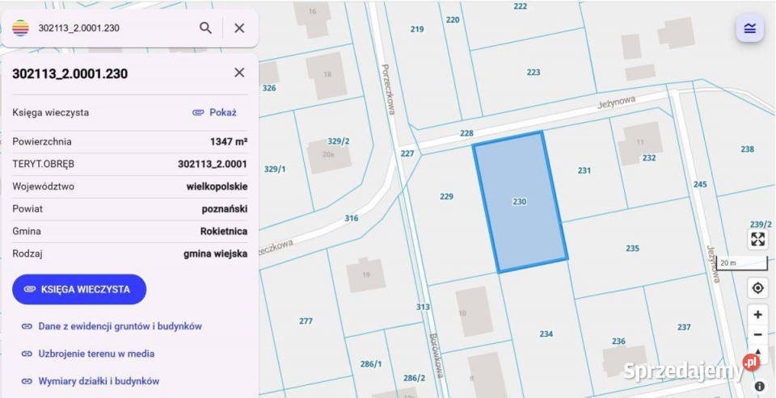The image size is (776, 398).
Task: Click the colorful app logo
Action: 20,28
